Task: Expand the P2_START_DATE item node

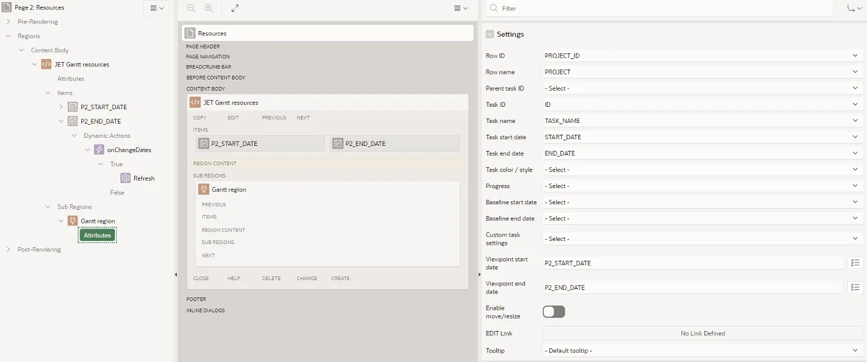Action: click(x=61, y=107)
